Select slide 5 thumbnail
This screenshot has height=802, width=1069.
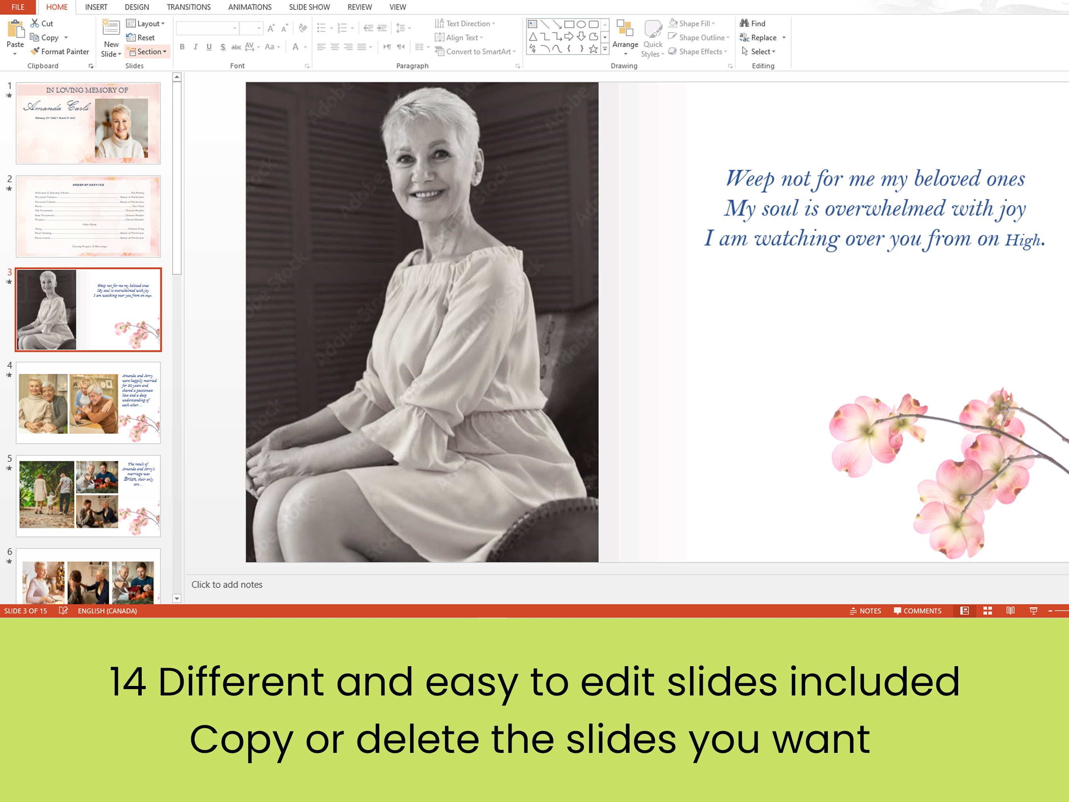88,494
